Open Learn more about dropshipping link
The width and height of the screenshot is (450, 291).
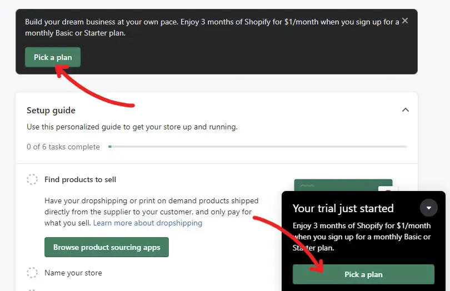[148, 223]
